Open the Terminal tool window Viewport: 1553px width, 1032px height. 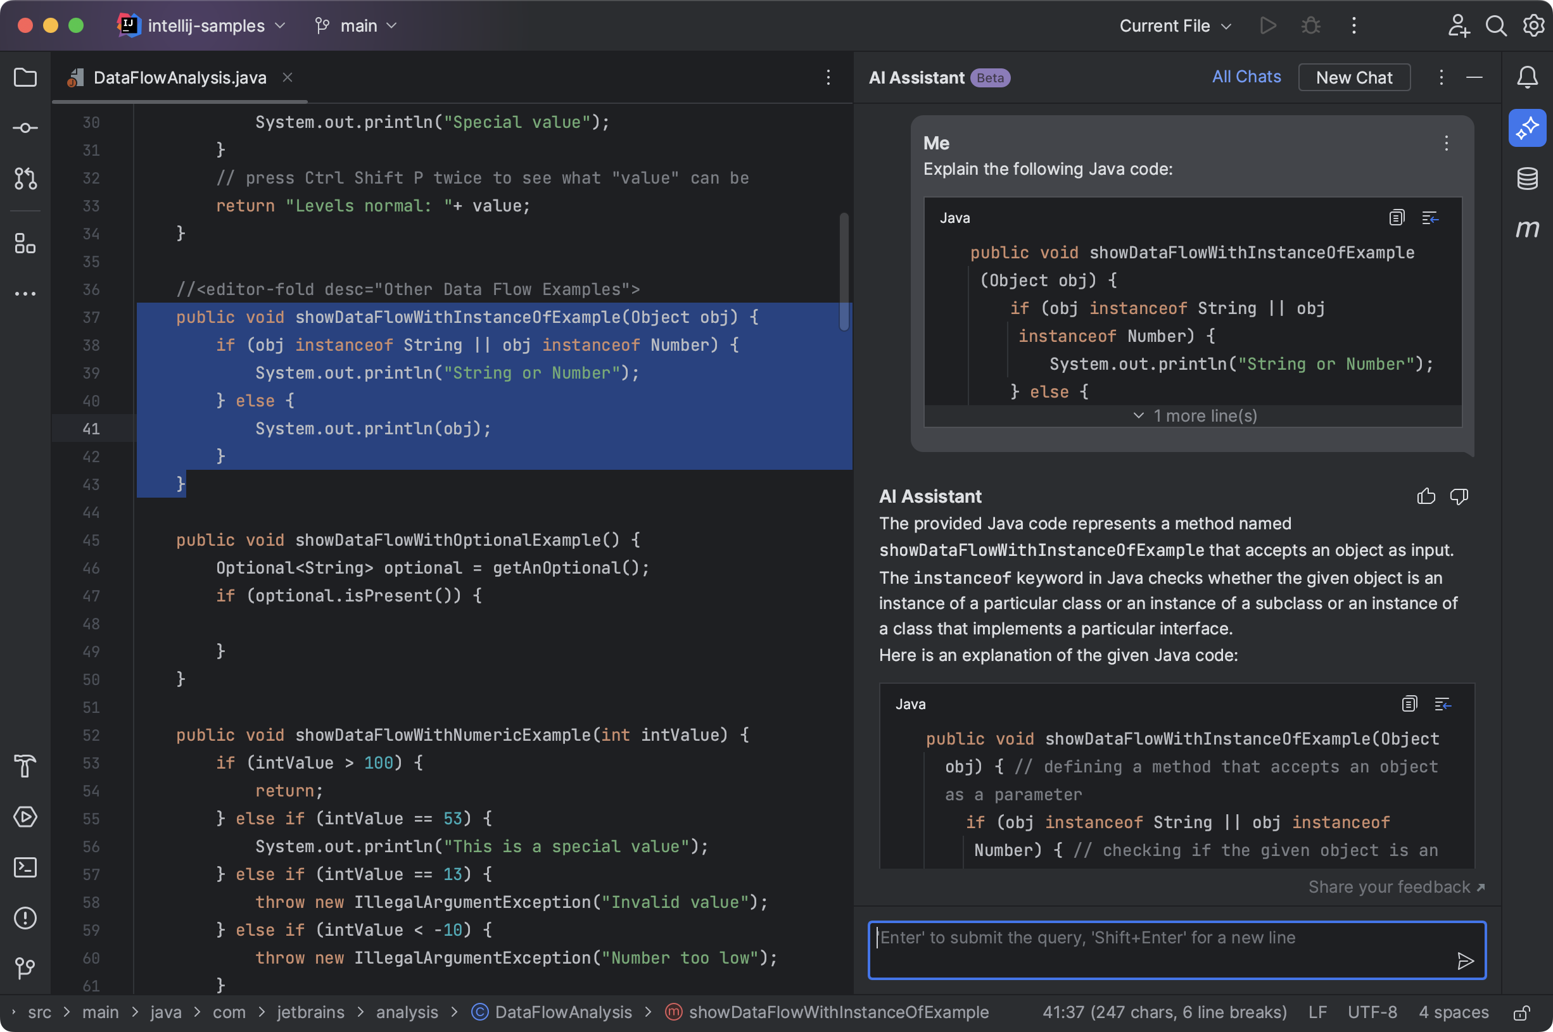coord(25,867)
